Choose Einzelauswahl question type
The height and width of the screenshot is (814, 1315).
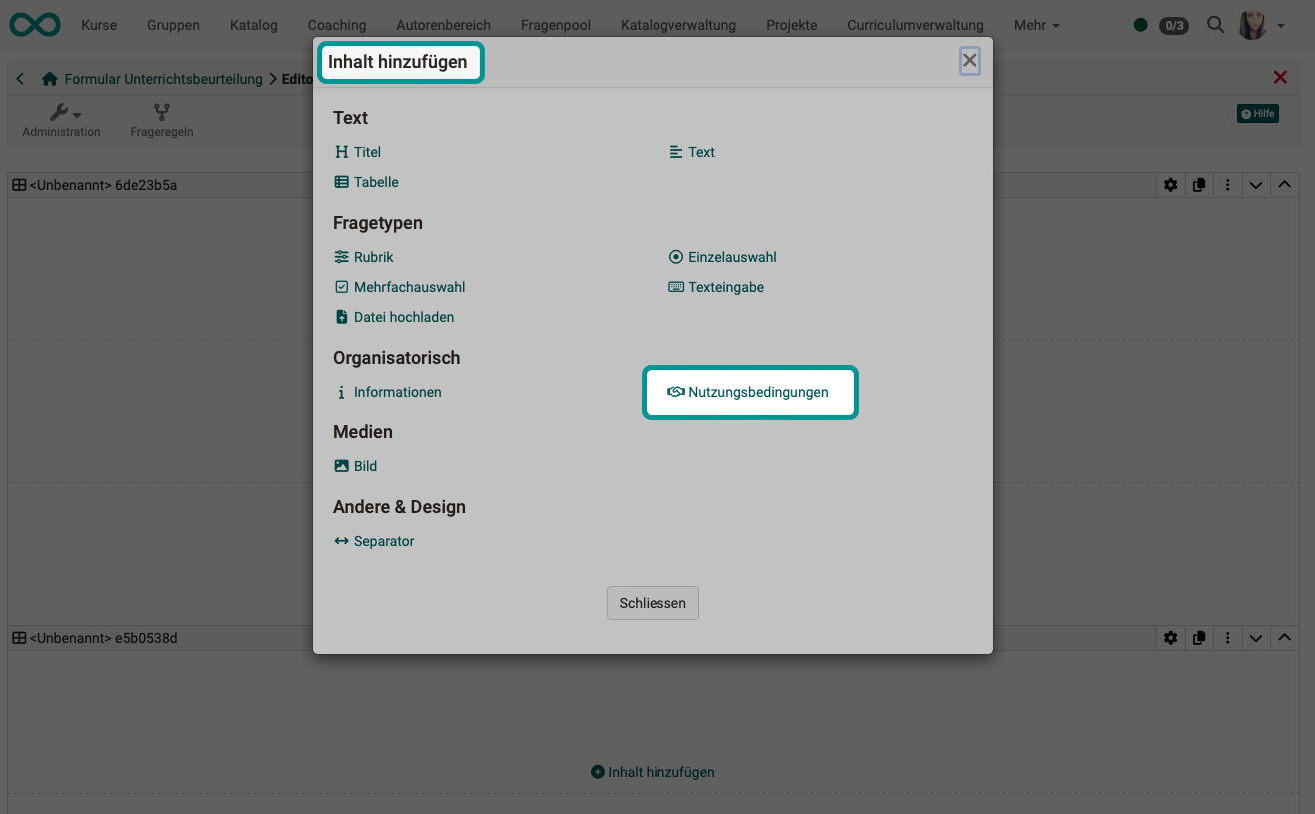pyautogui.click(x=723, y=257)
